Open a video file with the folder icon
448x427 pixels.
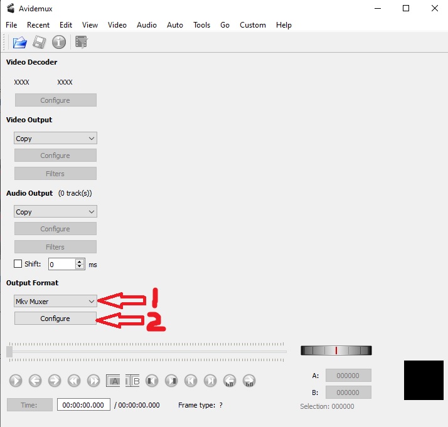click(x=19, y=42)
